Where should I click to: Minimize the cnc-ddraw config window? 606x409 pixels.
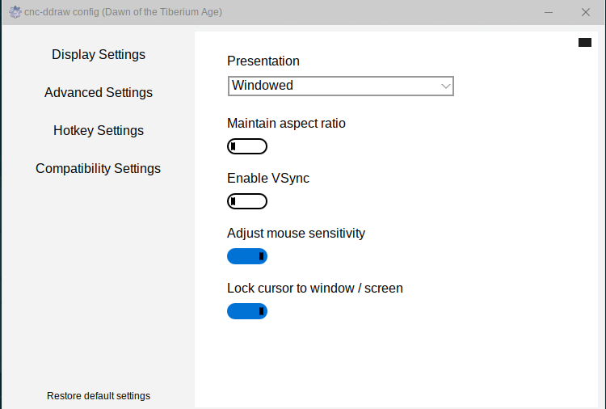[549, 12]
